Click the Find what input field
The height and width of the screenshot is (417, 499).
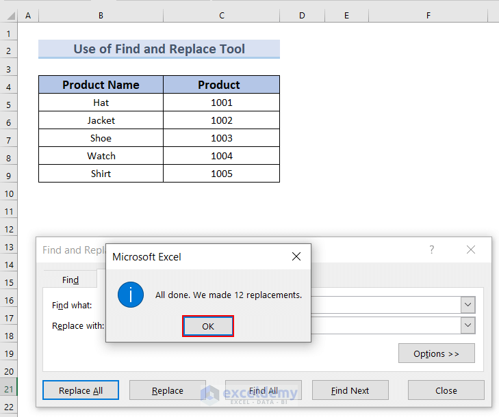385,304
